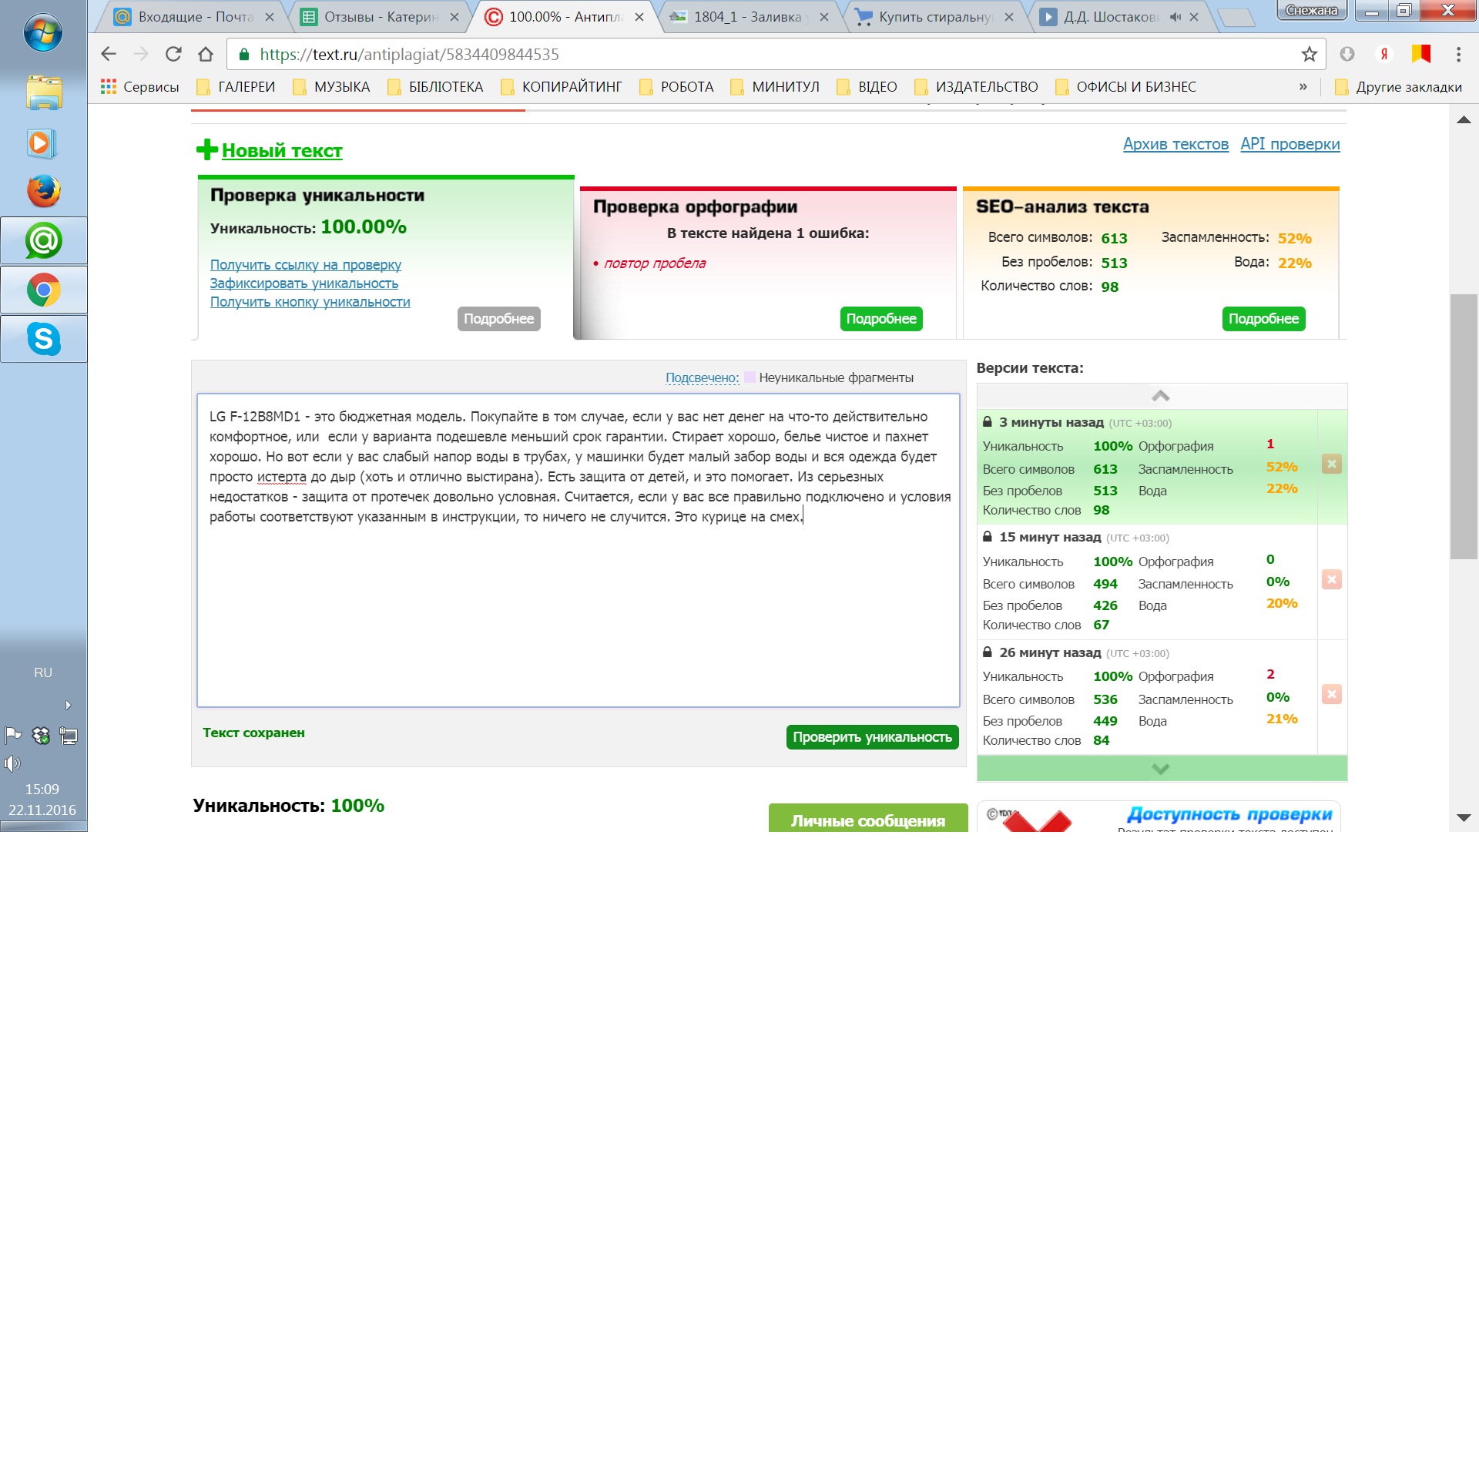The height and width of the screenshot is (1462, 1479).
Task: Click the green plus next to Новый текст
Action: (x=206, y=149)
